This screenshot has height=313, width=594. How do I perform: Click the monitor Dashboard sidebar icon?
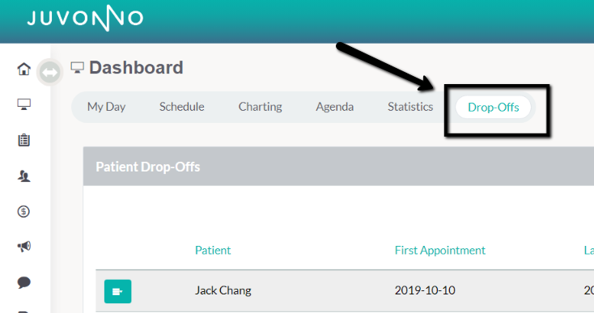23,104
